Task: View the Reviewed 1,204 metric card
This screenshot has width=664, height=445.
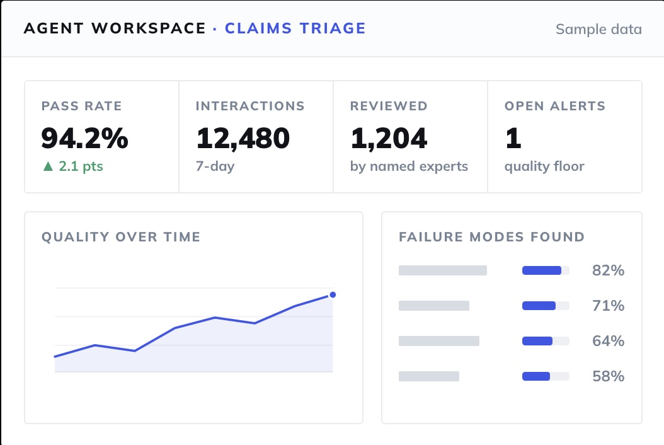Action: [x=410, y=137]
